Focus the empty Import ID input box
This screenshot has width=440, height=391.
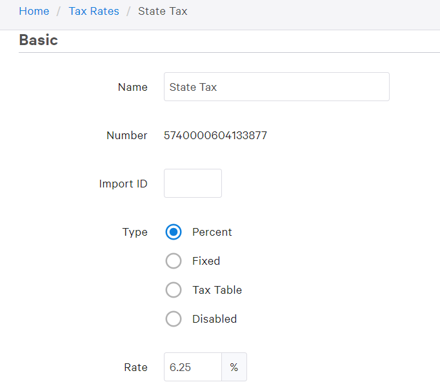(x=192, y=184)
